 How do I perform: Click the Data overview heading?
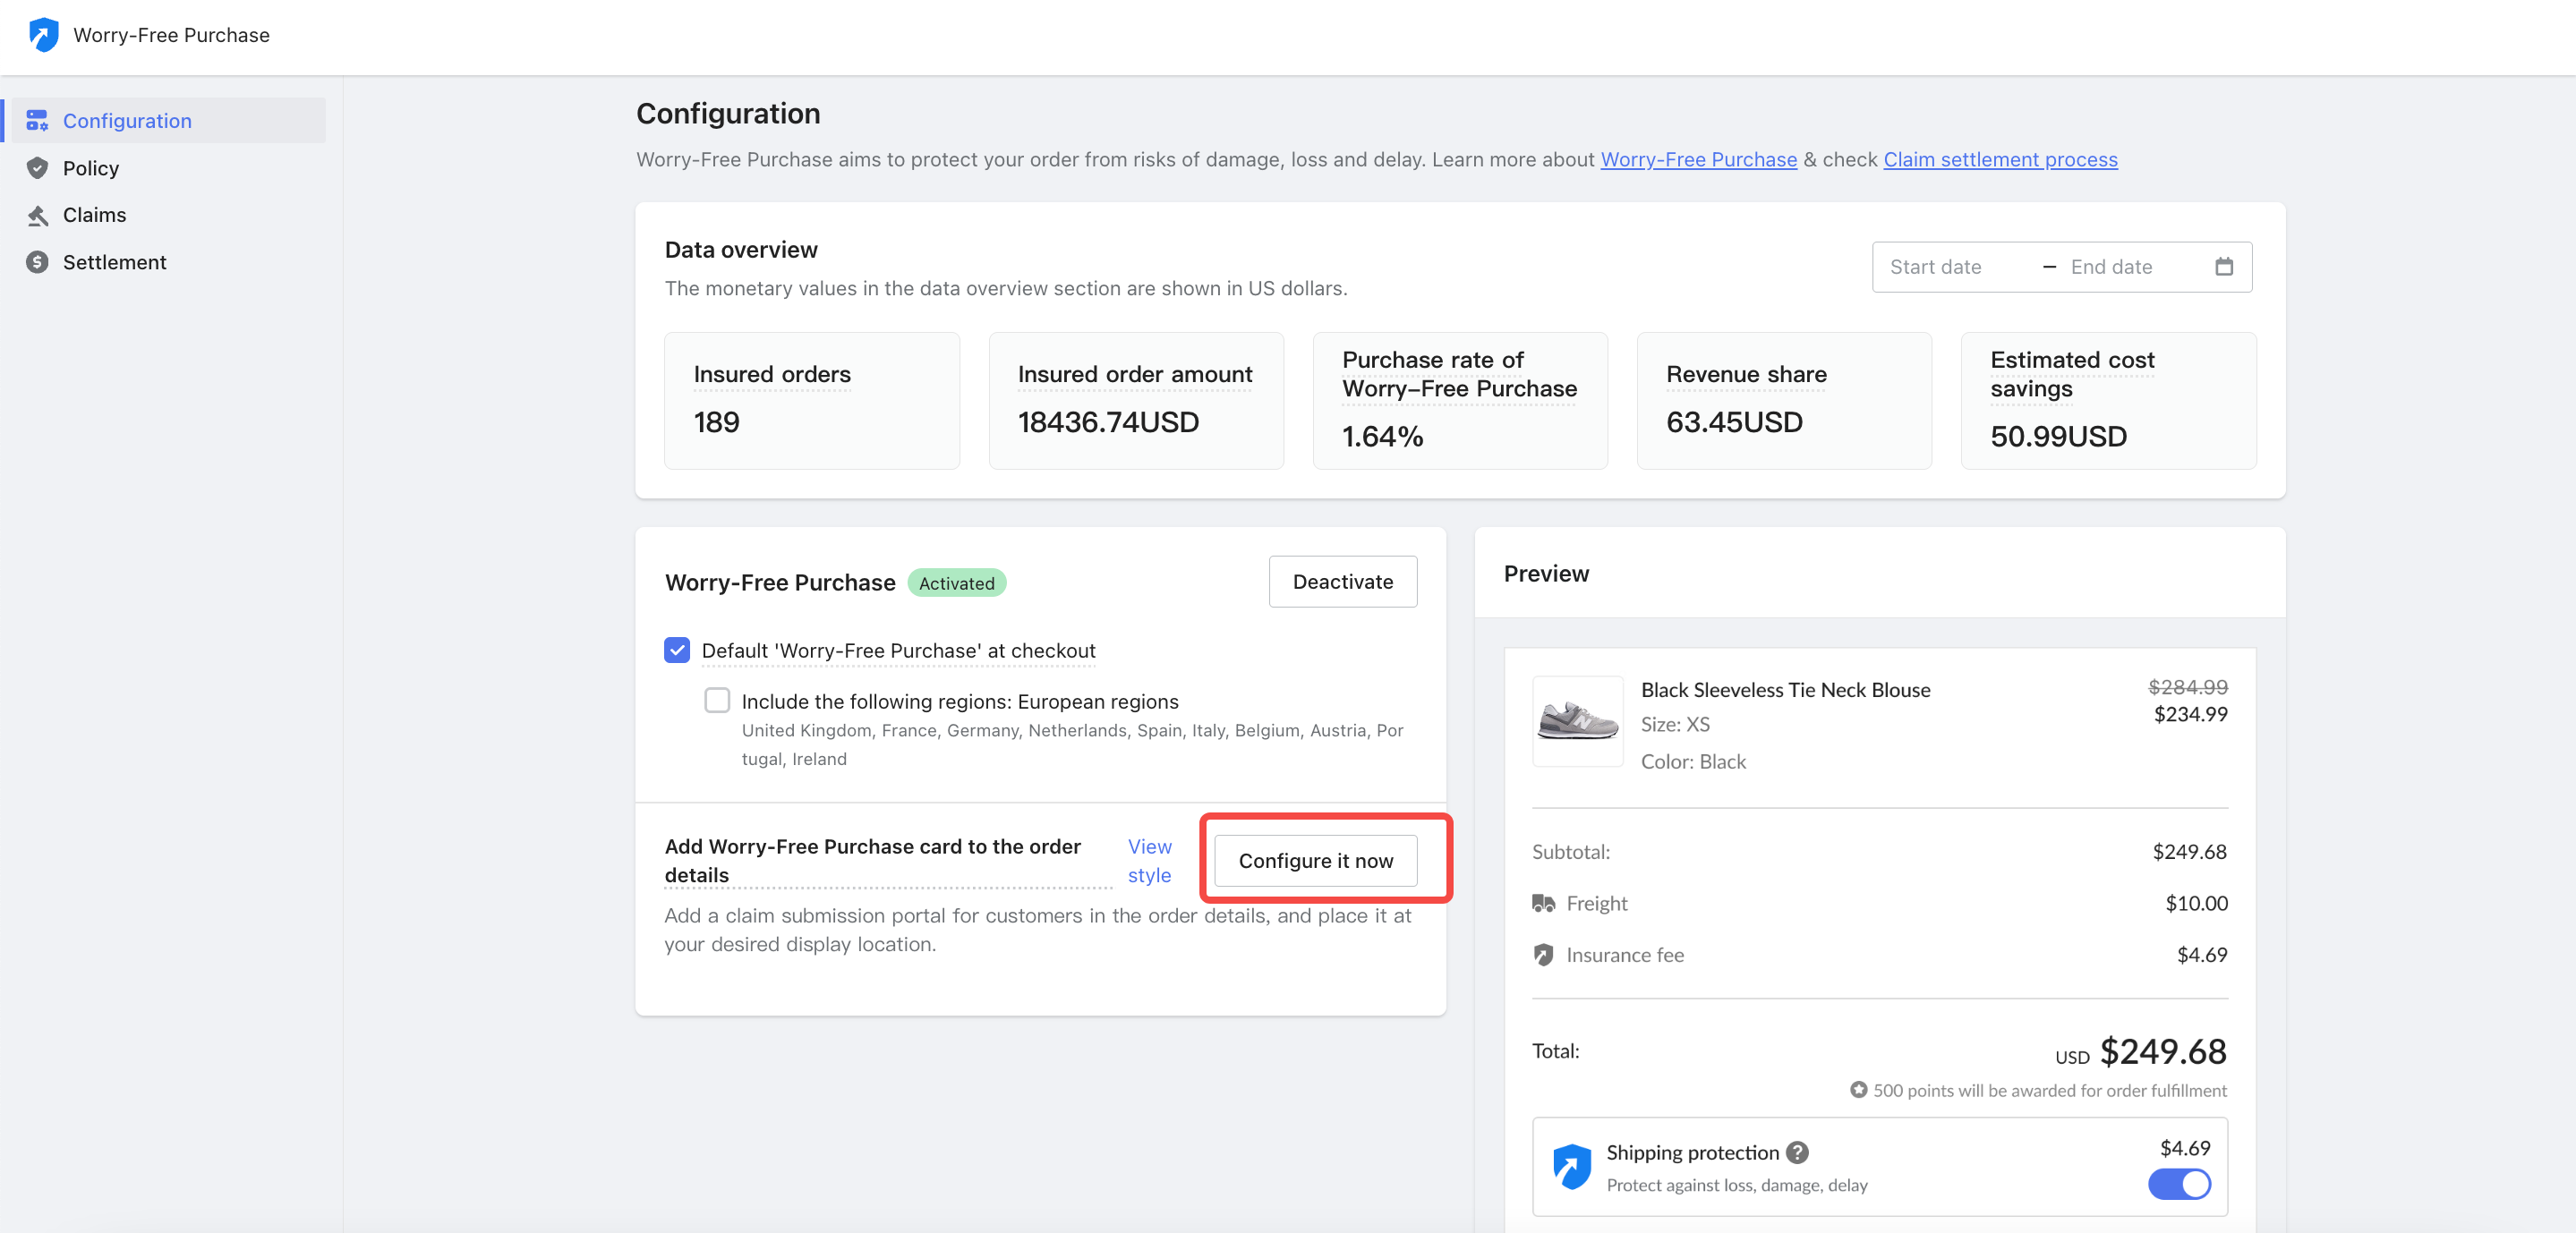[x=741, y=250]
